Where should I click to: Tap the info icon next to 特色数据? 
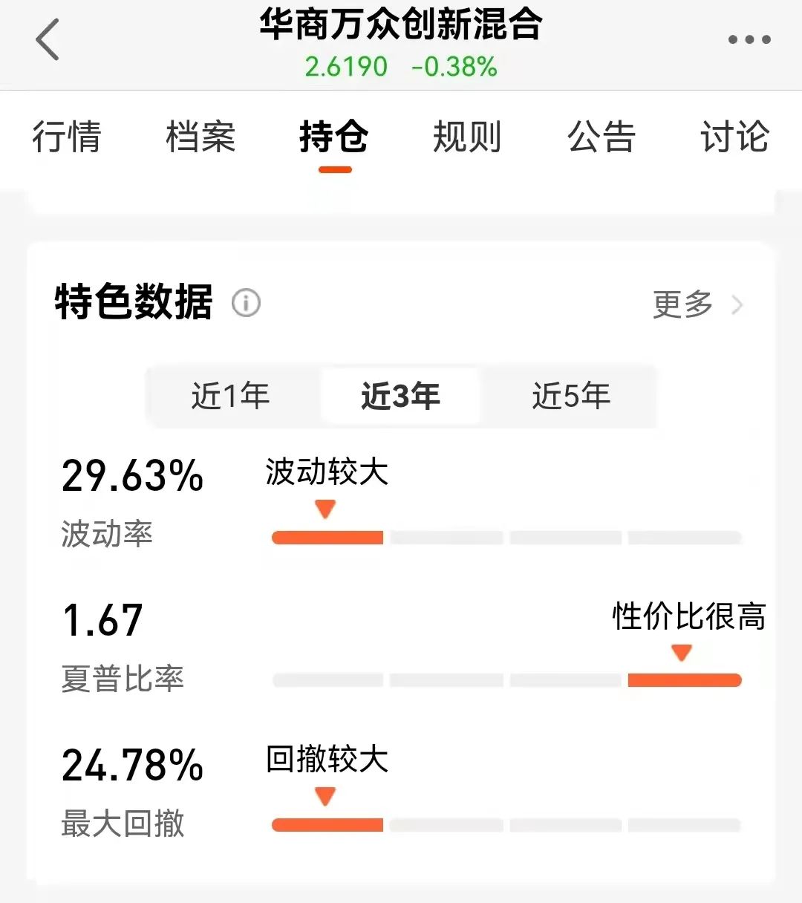247,304
